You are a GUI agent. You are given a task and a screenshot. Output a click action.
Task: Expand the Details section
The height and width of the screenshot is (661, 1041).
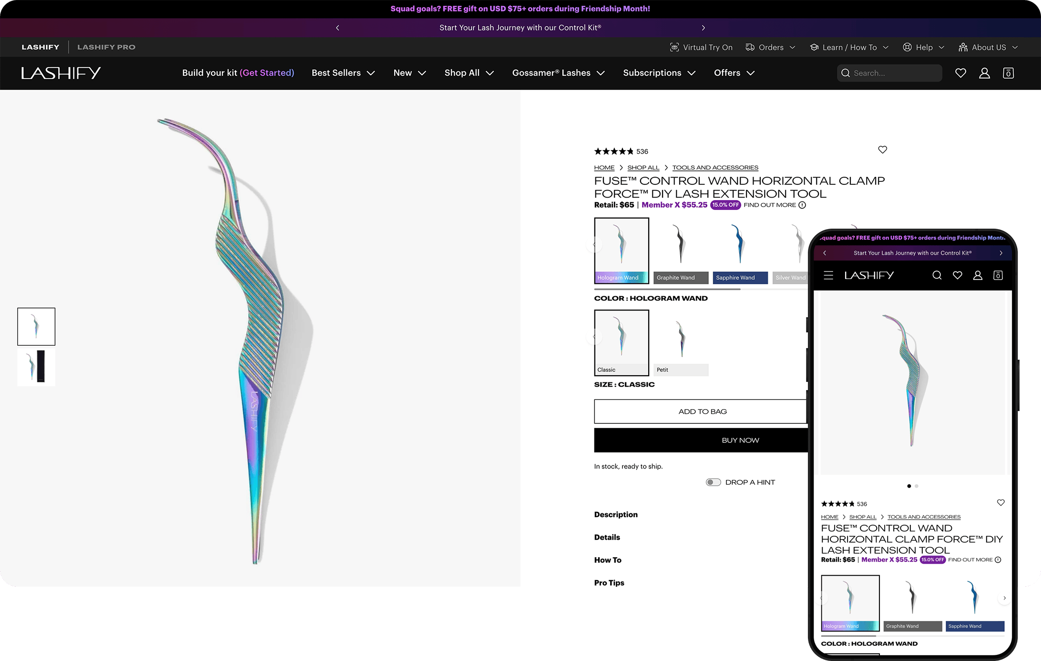tap(607, 538)
